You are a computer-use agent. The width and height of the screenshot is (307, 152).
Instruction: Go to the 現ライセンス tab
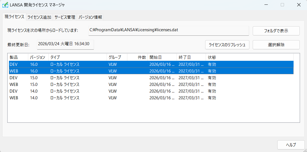pos(14,17)
